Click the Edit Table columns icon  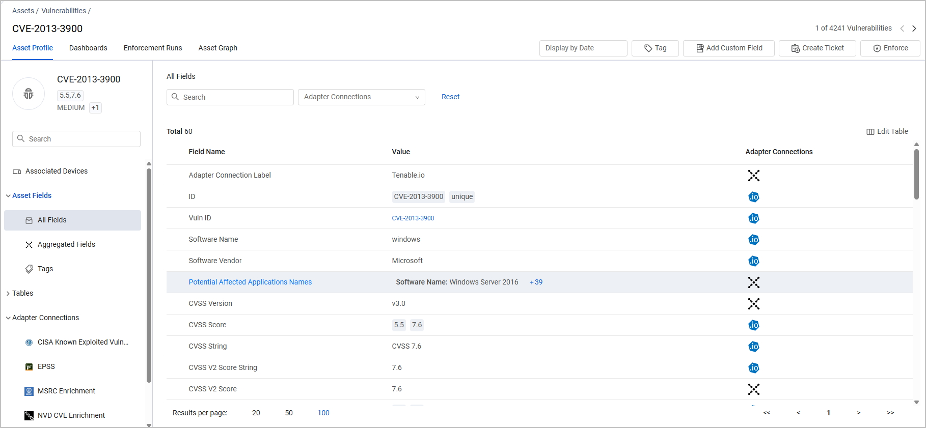click(x=870, y=132)
